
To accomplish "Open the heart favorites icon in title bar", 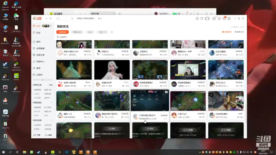I will click(x=202, y=19).
